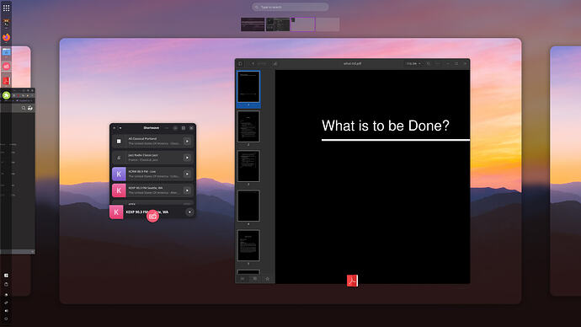Switch to the second workspace thumbnail
Screen dimensions: 581x327
[x=278, y=24]
